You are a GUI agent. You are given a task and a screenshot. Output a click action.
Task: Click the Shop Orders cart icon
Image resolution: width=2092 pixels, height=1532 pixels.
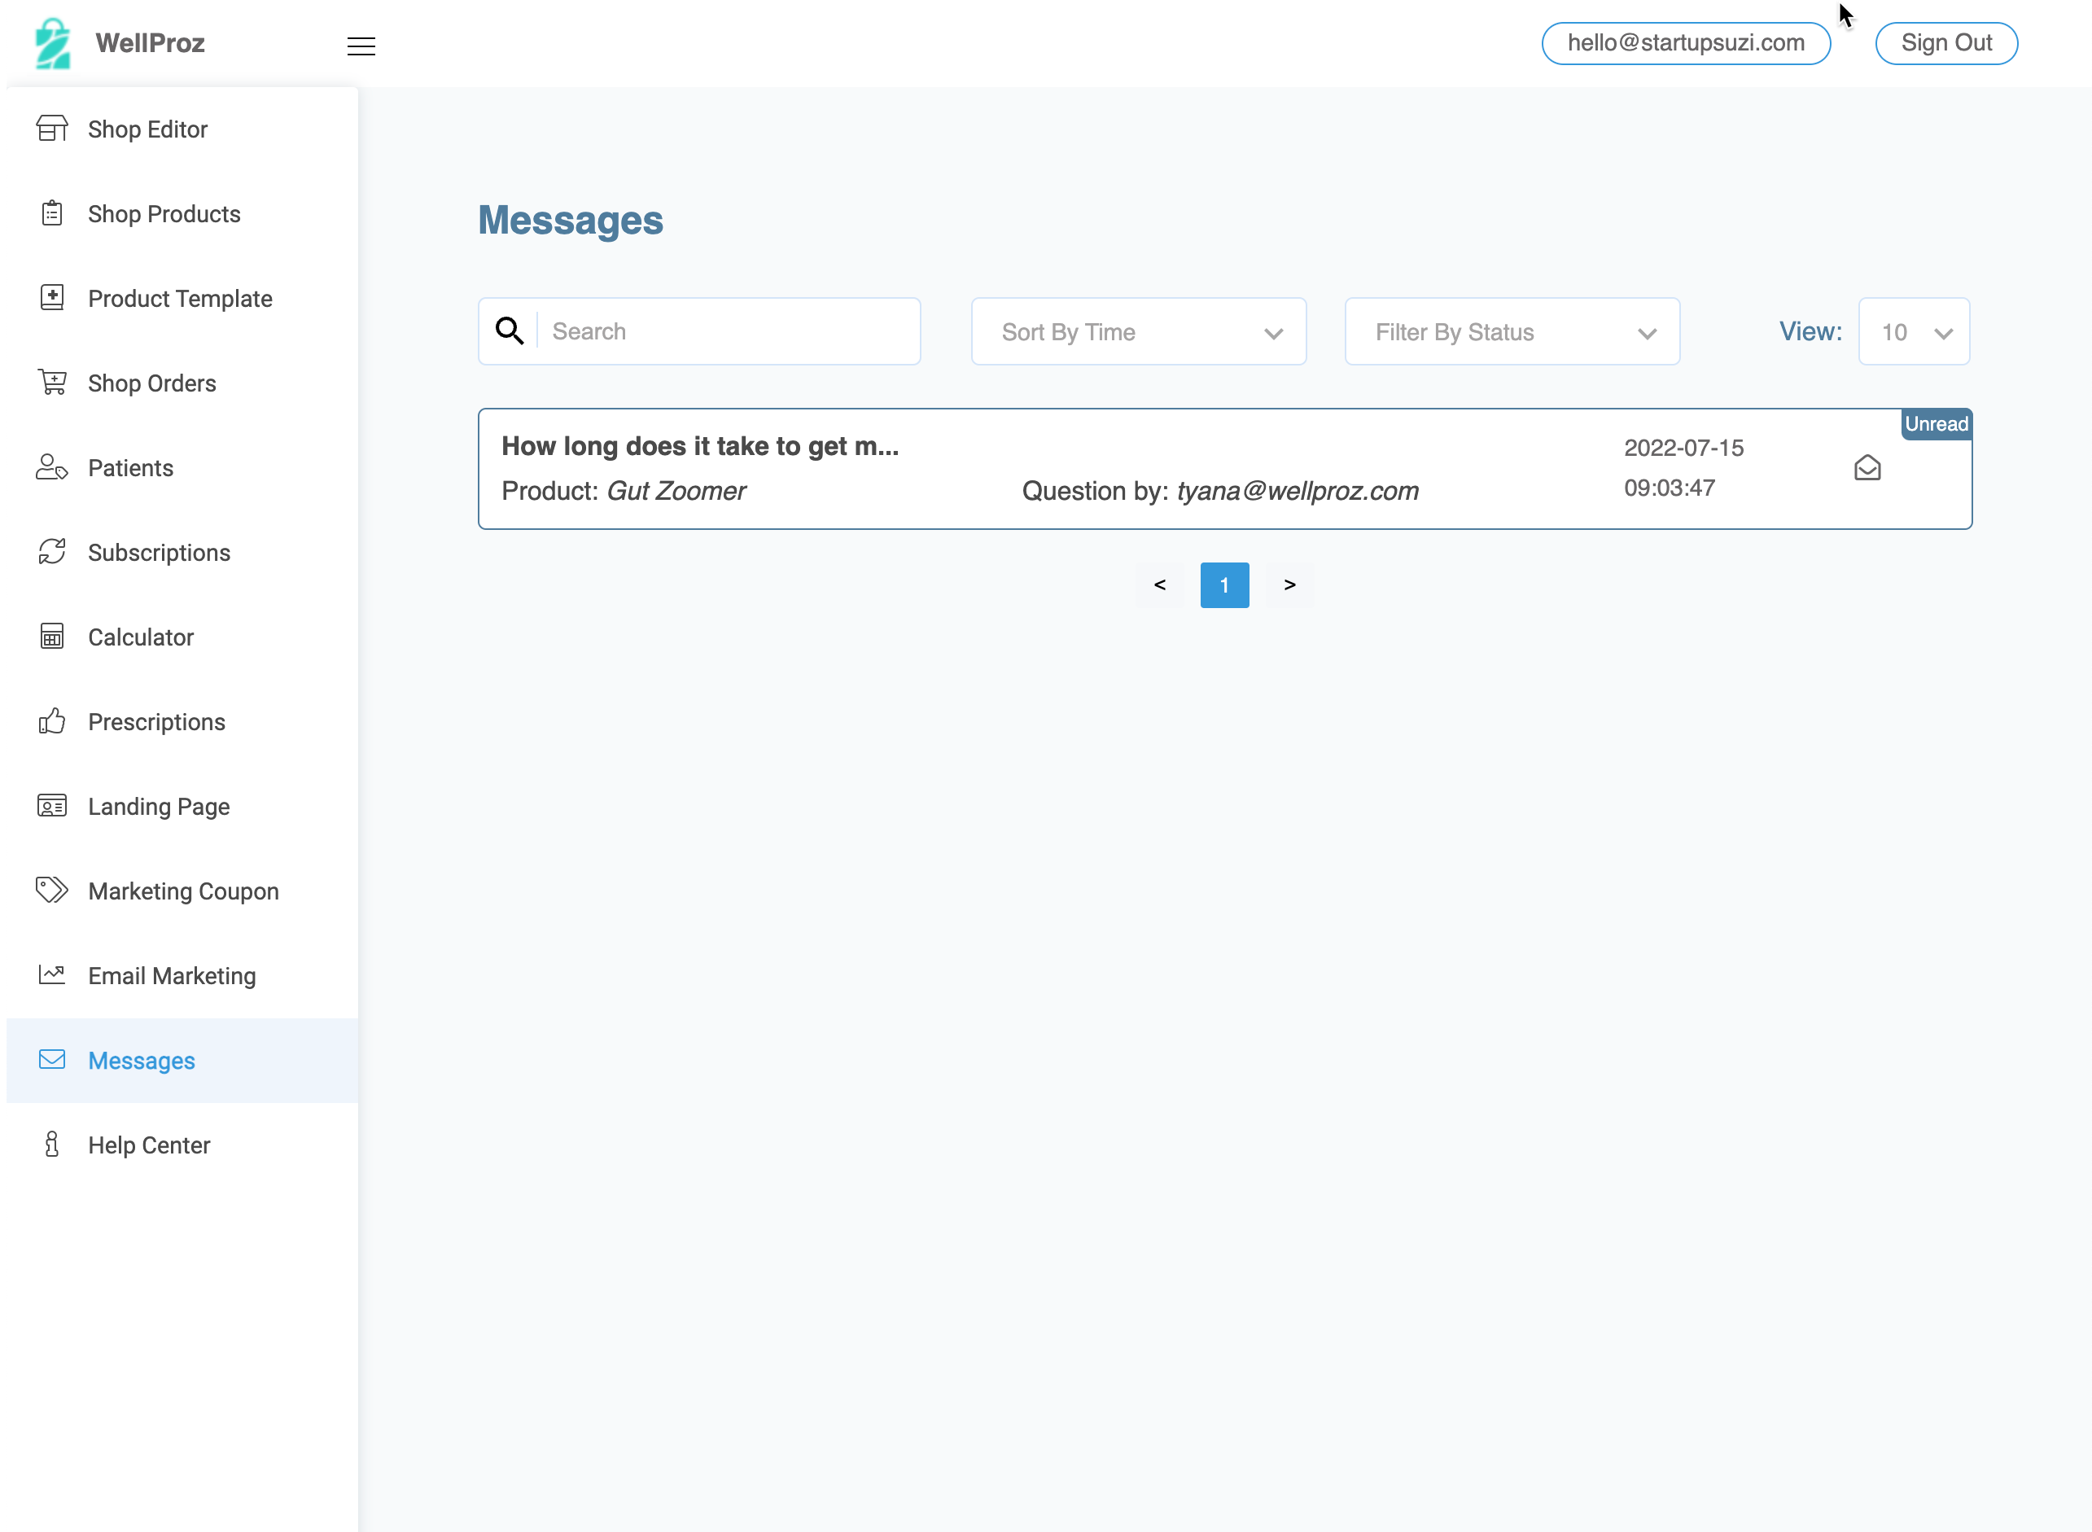pos(52,382)
